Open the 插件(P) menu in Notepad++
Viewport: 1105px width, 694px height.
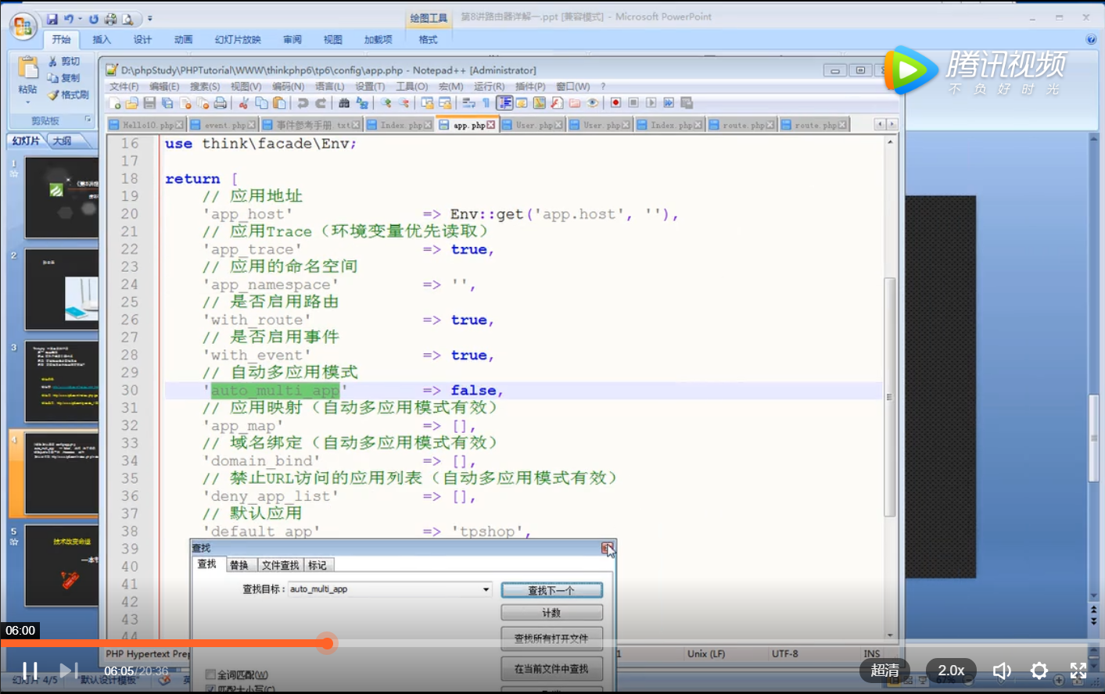(x=529, y=86)
